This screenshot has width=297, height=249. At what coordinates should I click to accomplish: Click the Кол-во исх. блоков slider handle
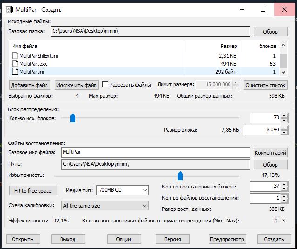pyautogui.click(x=73, y=118)
